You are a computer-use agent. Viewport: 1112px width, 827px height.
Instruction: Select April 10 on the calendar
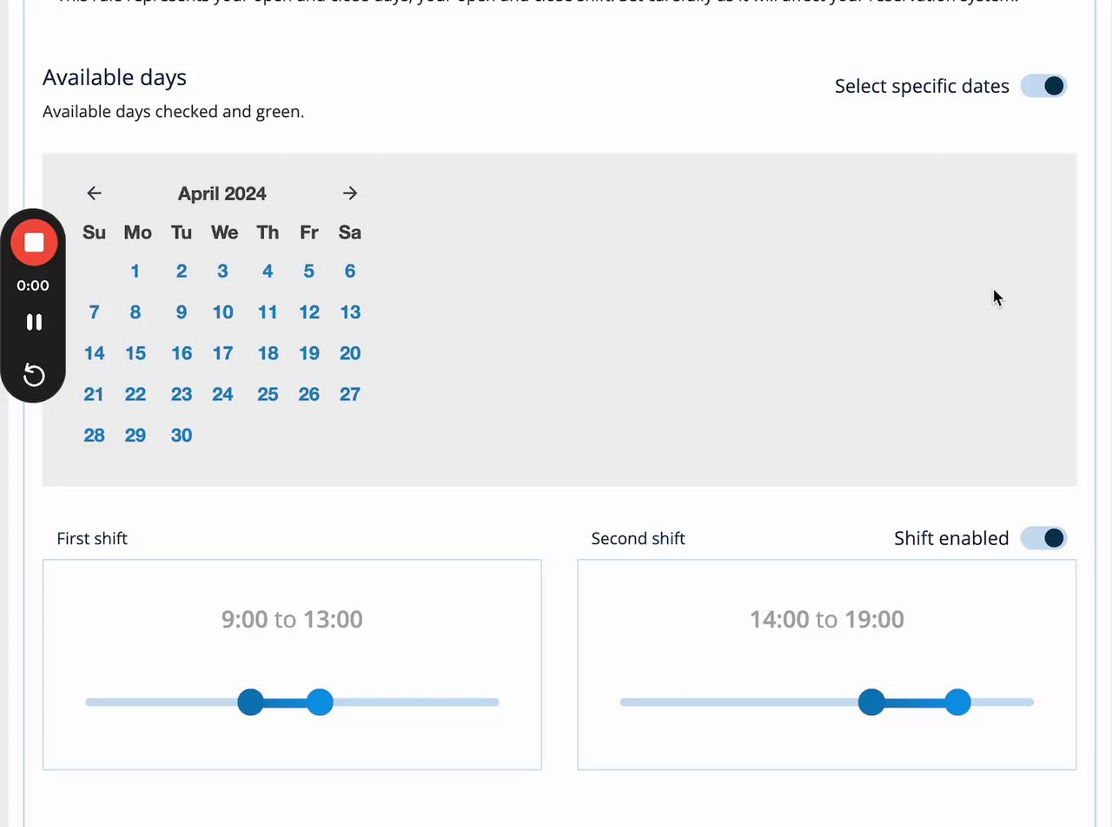pos(222,312)
